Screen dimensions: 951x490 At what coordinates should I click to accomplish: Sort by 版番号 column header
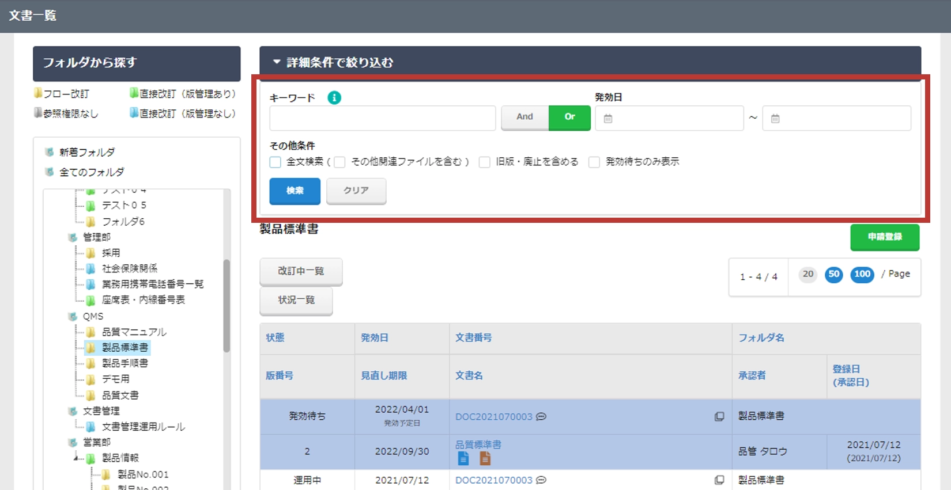pyautogui.click(x=280, y=375)
